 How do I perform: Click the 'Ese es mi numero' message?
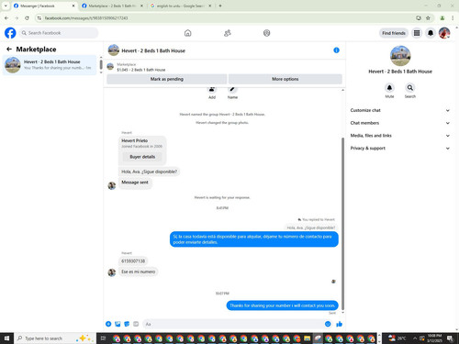click(139, 272)
